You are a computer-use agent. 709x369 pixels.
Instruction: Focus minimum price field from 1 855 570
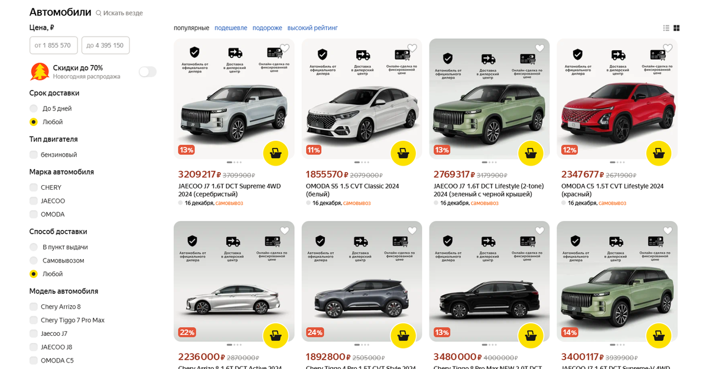tap(53, 46)
